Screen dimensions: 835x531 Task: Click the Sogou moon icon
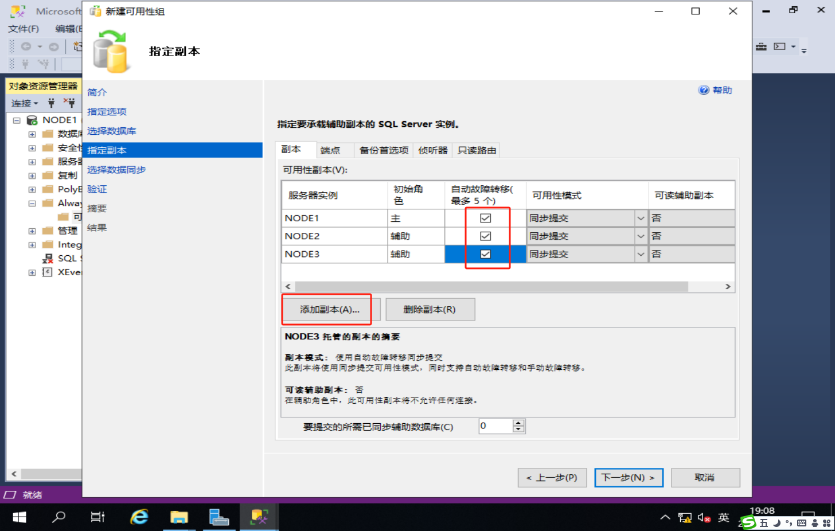(x=777, y=523)
